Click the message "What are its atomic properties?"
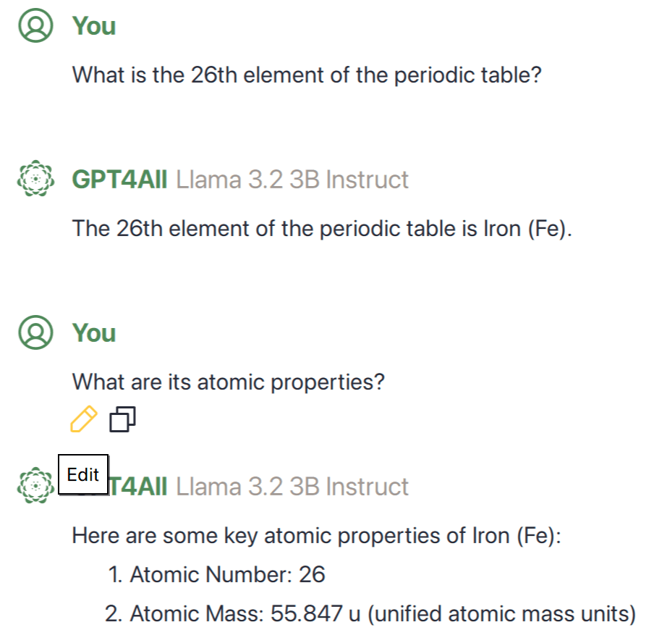The width and height of the screenshot is (667, 638). pos(229,382)
